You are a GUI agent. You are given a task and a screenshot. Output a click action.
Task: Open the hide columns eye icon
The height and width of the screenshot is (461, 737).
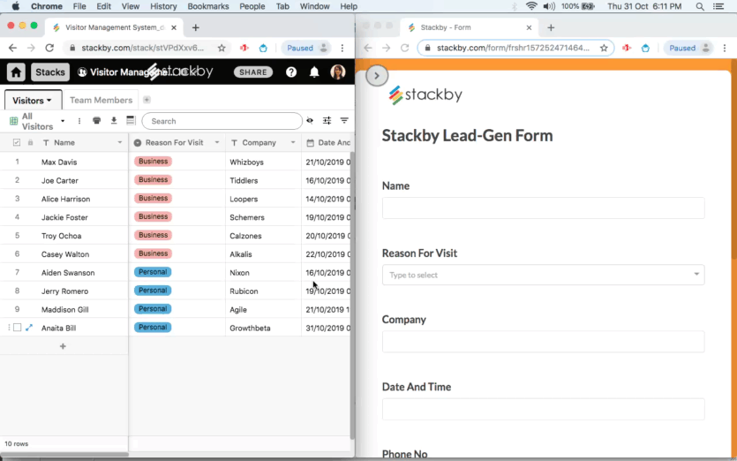click(x=310, y=121)
